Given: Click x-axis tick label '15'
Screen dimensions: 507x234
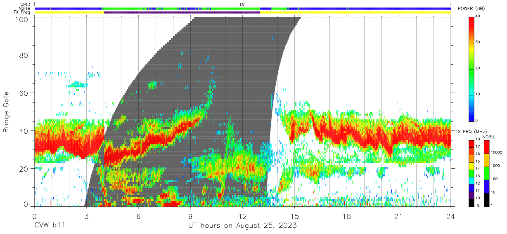Looking at the screenshot, I should [x=295, y=216].
